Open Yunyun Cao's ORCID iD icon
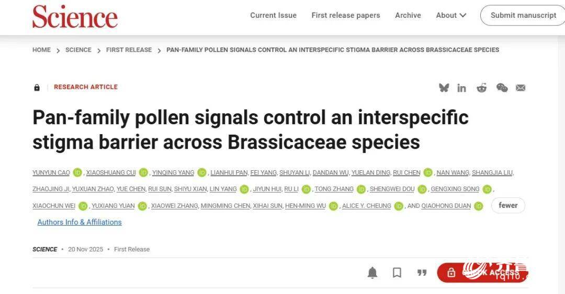 point(77,173)
